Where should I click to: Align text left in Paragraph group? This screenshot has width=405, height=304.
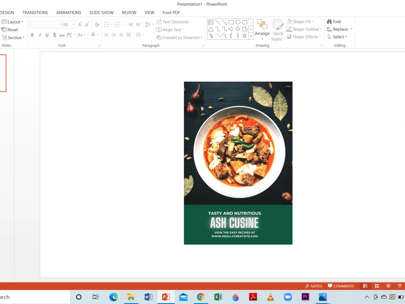pos(107,35)
